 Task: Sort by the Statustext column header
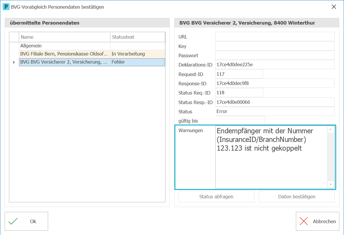click(138, 37)
